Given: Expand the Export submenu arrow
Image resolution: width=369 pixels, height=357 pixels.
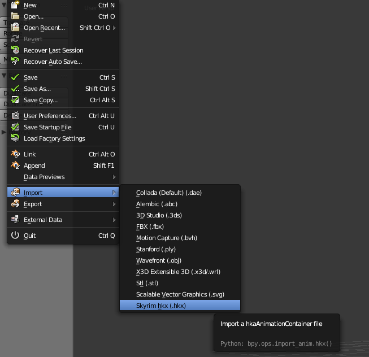Looking at the screenshot, I should (x=114, y=204).
